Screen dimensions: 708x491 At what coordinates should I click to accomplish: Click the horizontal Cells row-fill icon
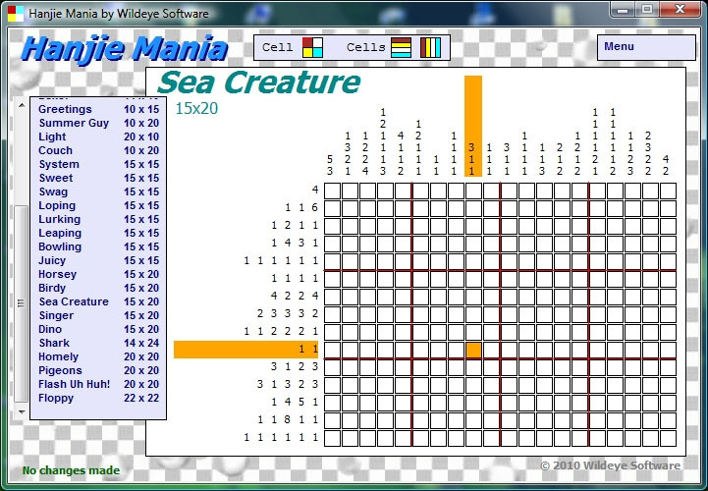click(x=401, y=47)
